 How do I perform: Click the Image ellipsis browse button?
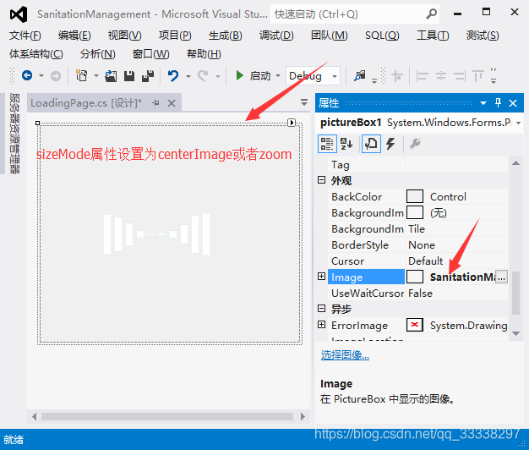tap(501, 277)
